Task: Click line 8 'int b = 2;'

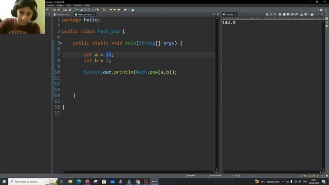Action: [97, 61]
